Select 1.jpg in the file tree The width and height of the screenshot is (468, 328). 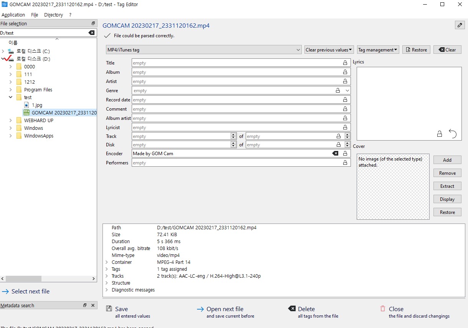point(37,105)
